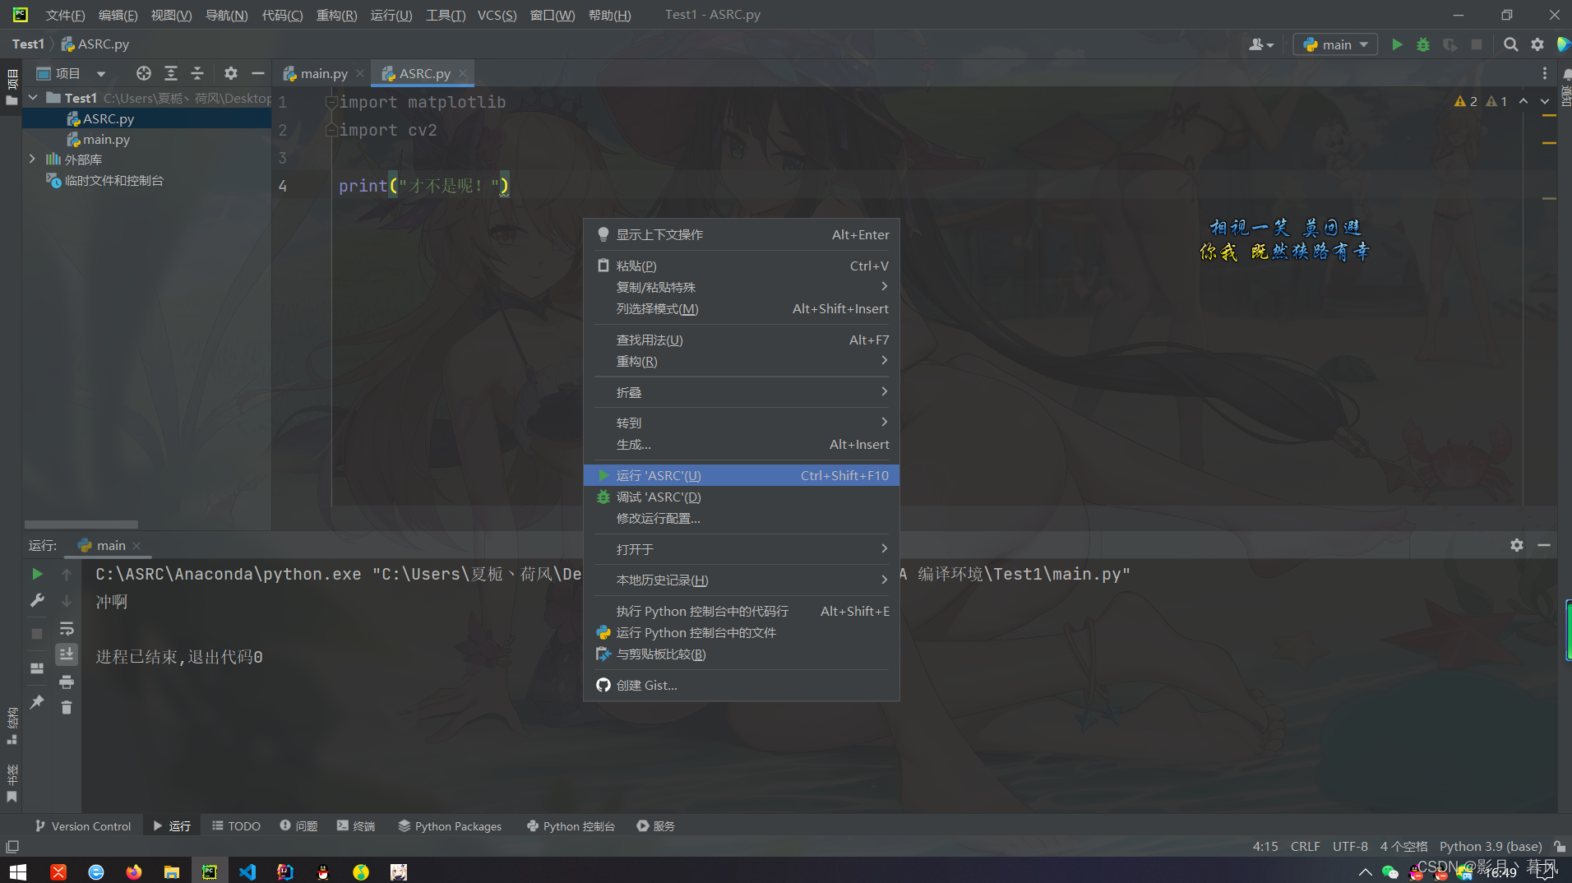Open IDE settings gear in the top toolbar
Image resolution: width=1572 pixels, height=883 pixels.
click(1537, 44)
